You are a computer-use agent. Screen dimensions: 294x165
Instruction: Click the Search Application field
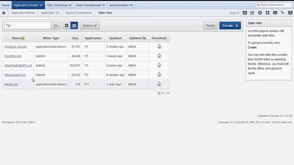[274, 5]
